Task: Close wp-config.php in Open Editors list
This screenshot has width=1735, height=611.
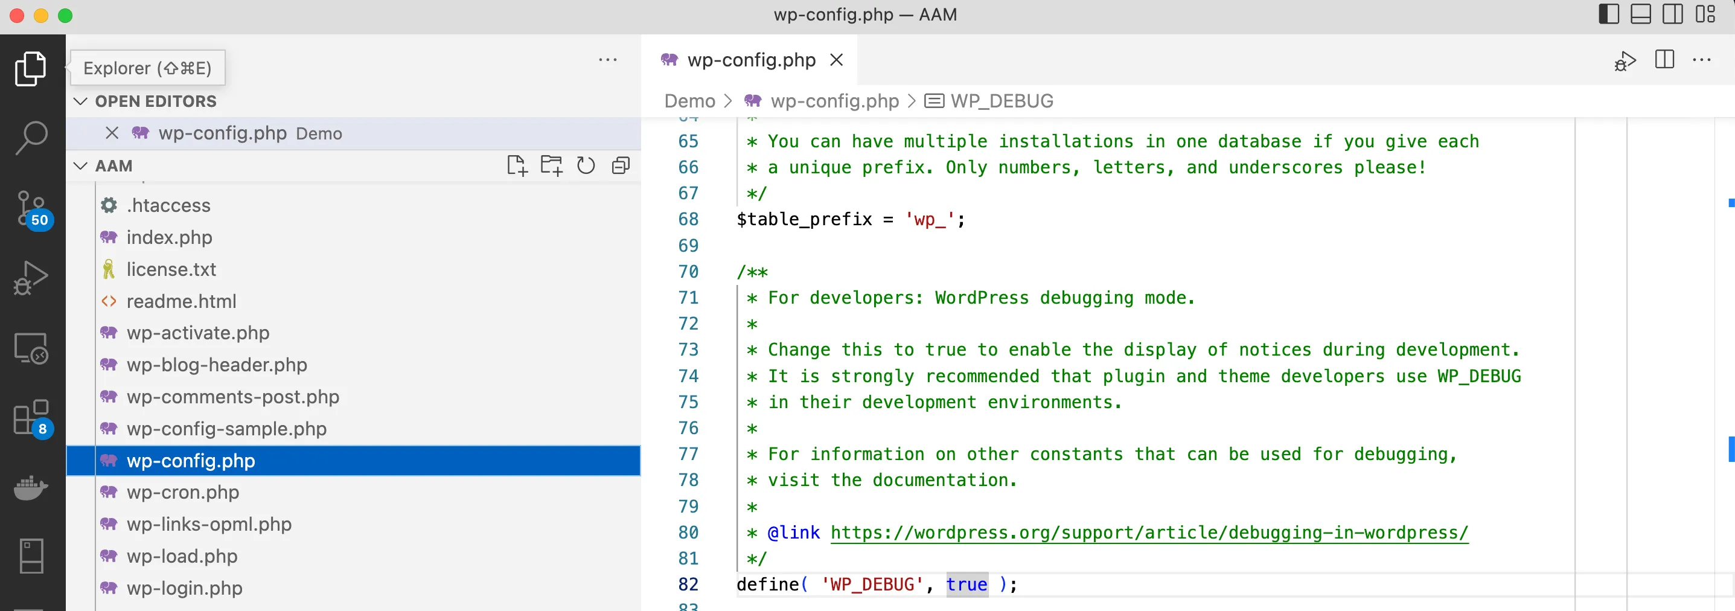Action: pos(112,133)
